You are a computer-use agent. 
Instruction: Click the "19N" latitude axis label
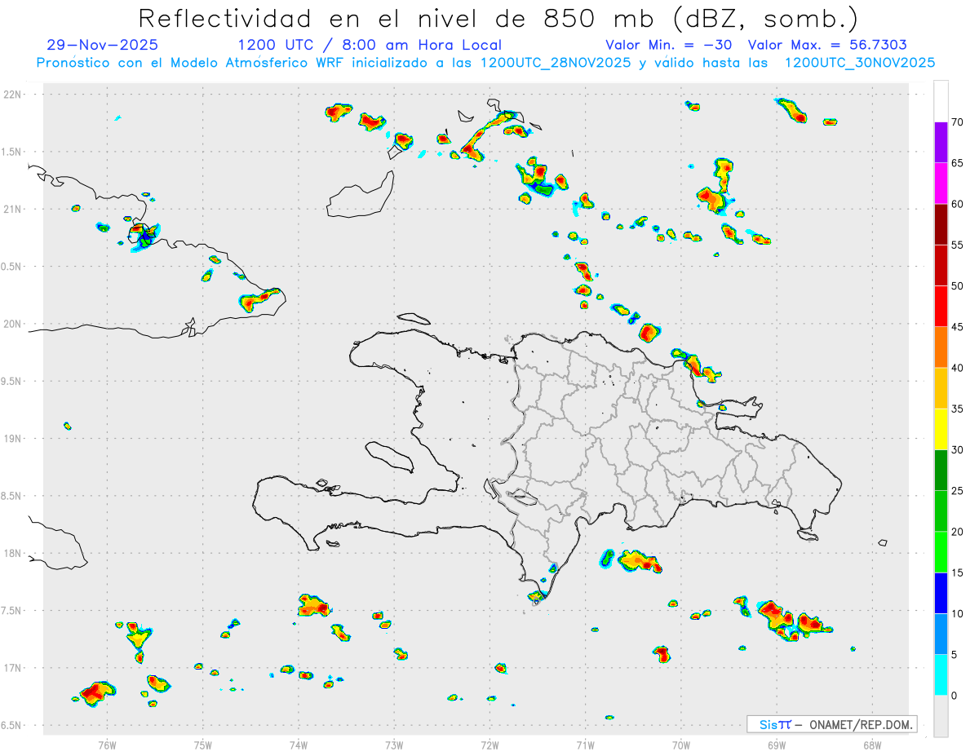tap(13, 438)
